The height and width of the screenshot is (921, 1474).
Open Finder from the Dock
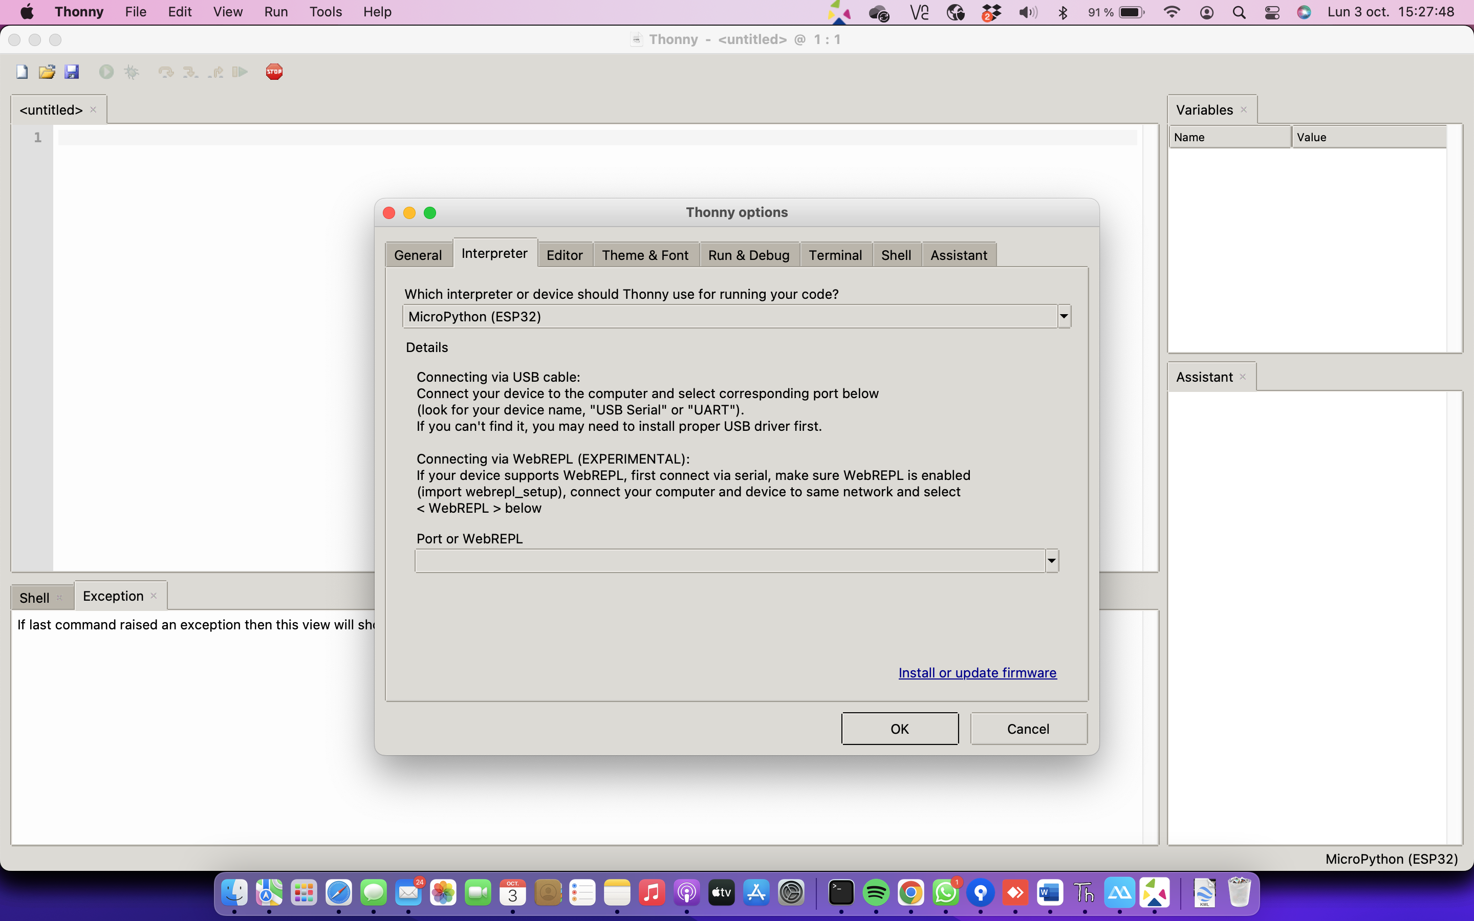tap(234, 893)
